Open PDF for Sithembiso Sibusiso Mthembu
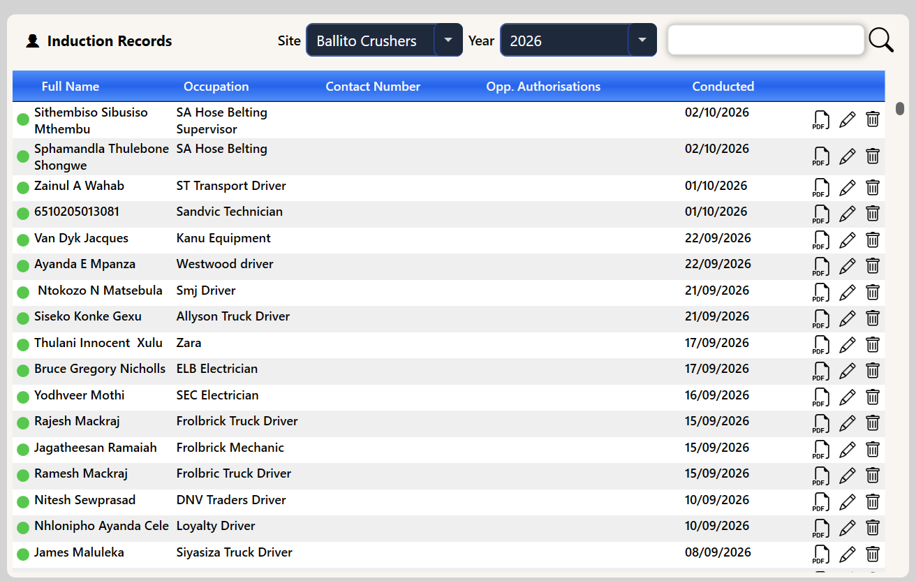Screen dimensions: 916x581 point(821,120)
